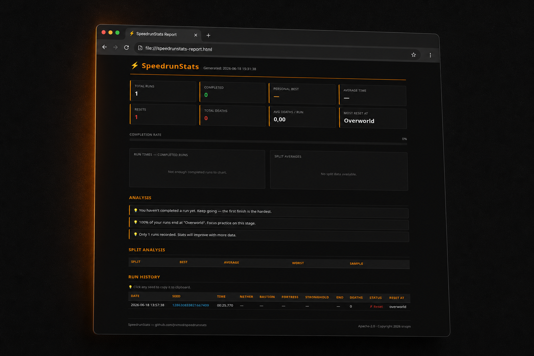The width and height of the screenshot is (534, 356).
Task: Open a new tab with the plus button
Action: (208, 35)
